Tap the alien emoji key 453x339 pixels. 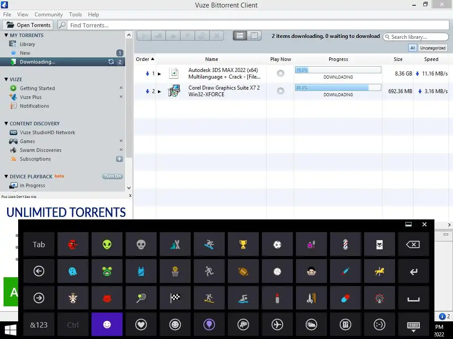click(107, 245)
